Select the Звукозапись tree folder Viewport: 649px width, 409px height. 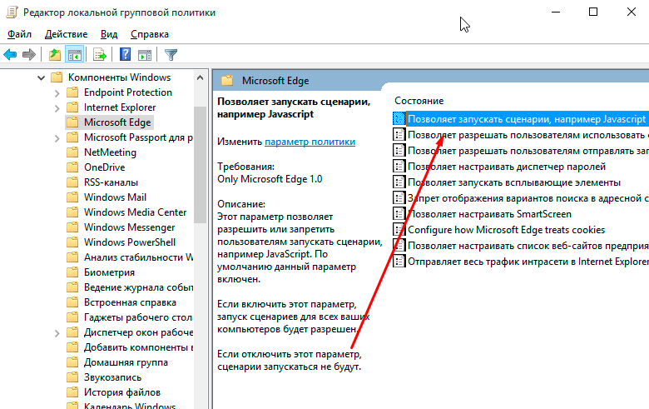click(x=112, y=377)
